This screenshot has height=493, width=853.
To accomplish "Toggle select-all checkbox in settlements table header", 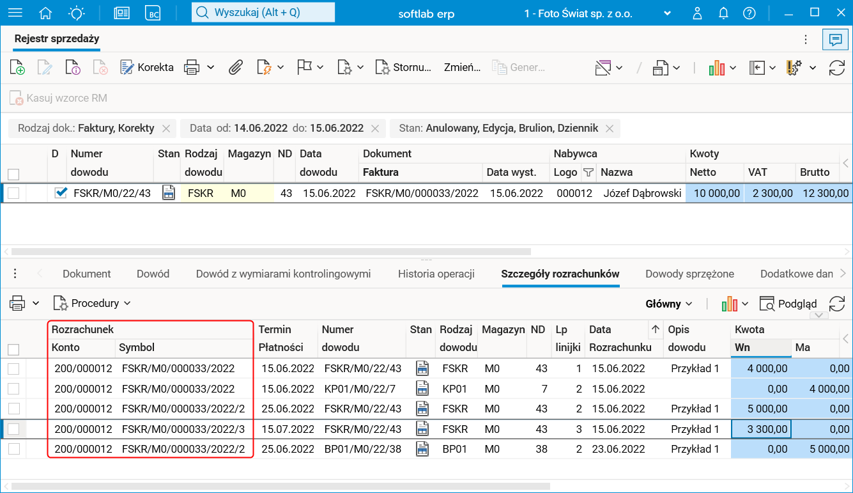I will coord(13,349).
